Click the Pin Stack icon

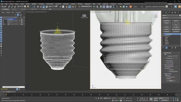pos(163,48)
